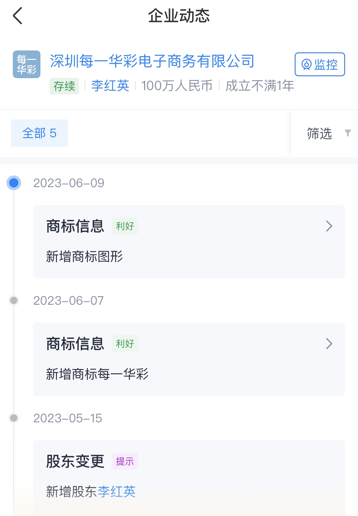Open shareholder 李红英 link in 股东变更

tap(117, 492)
